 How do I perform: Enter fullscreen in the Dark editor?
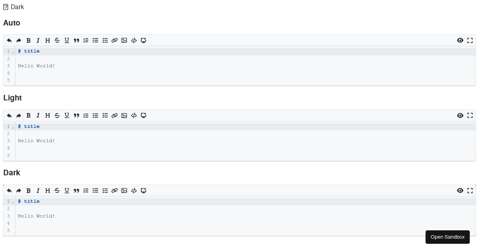[470, 190]
